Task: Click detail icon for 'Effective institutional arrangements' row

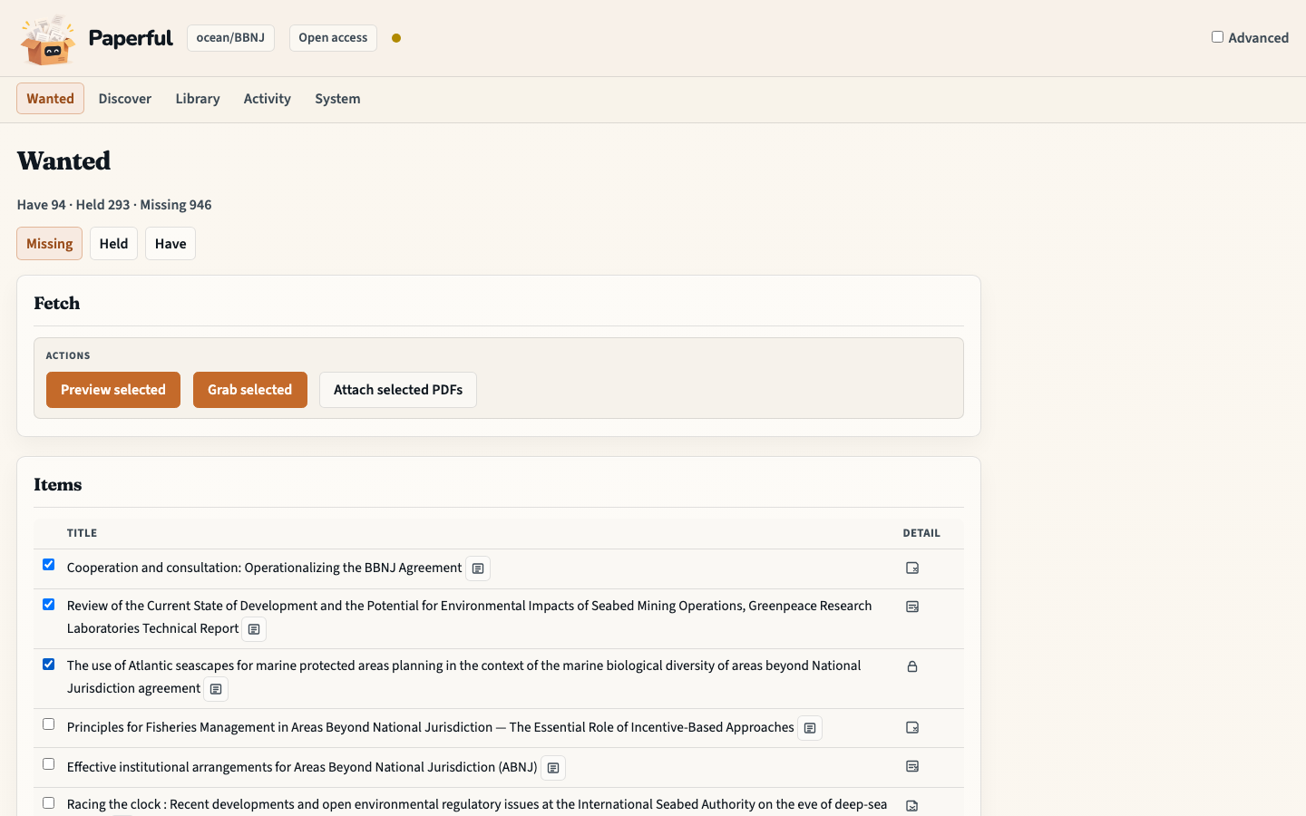Action: (912, 766)
